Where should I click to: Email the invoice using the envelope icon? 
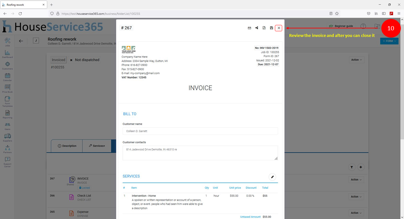click(249, 28)
